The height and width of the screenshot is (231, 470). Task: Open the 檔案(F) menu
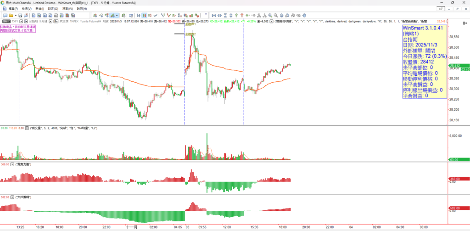click(x=10, y=9)
